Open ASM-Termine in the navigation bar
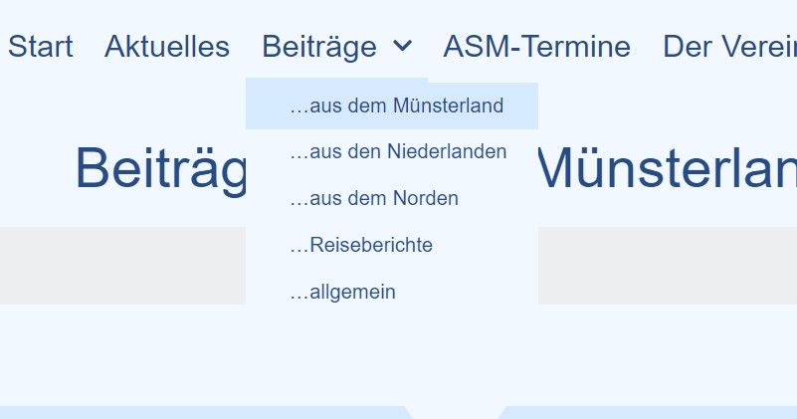 point(536,47)
